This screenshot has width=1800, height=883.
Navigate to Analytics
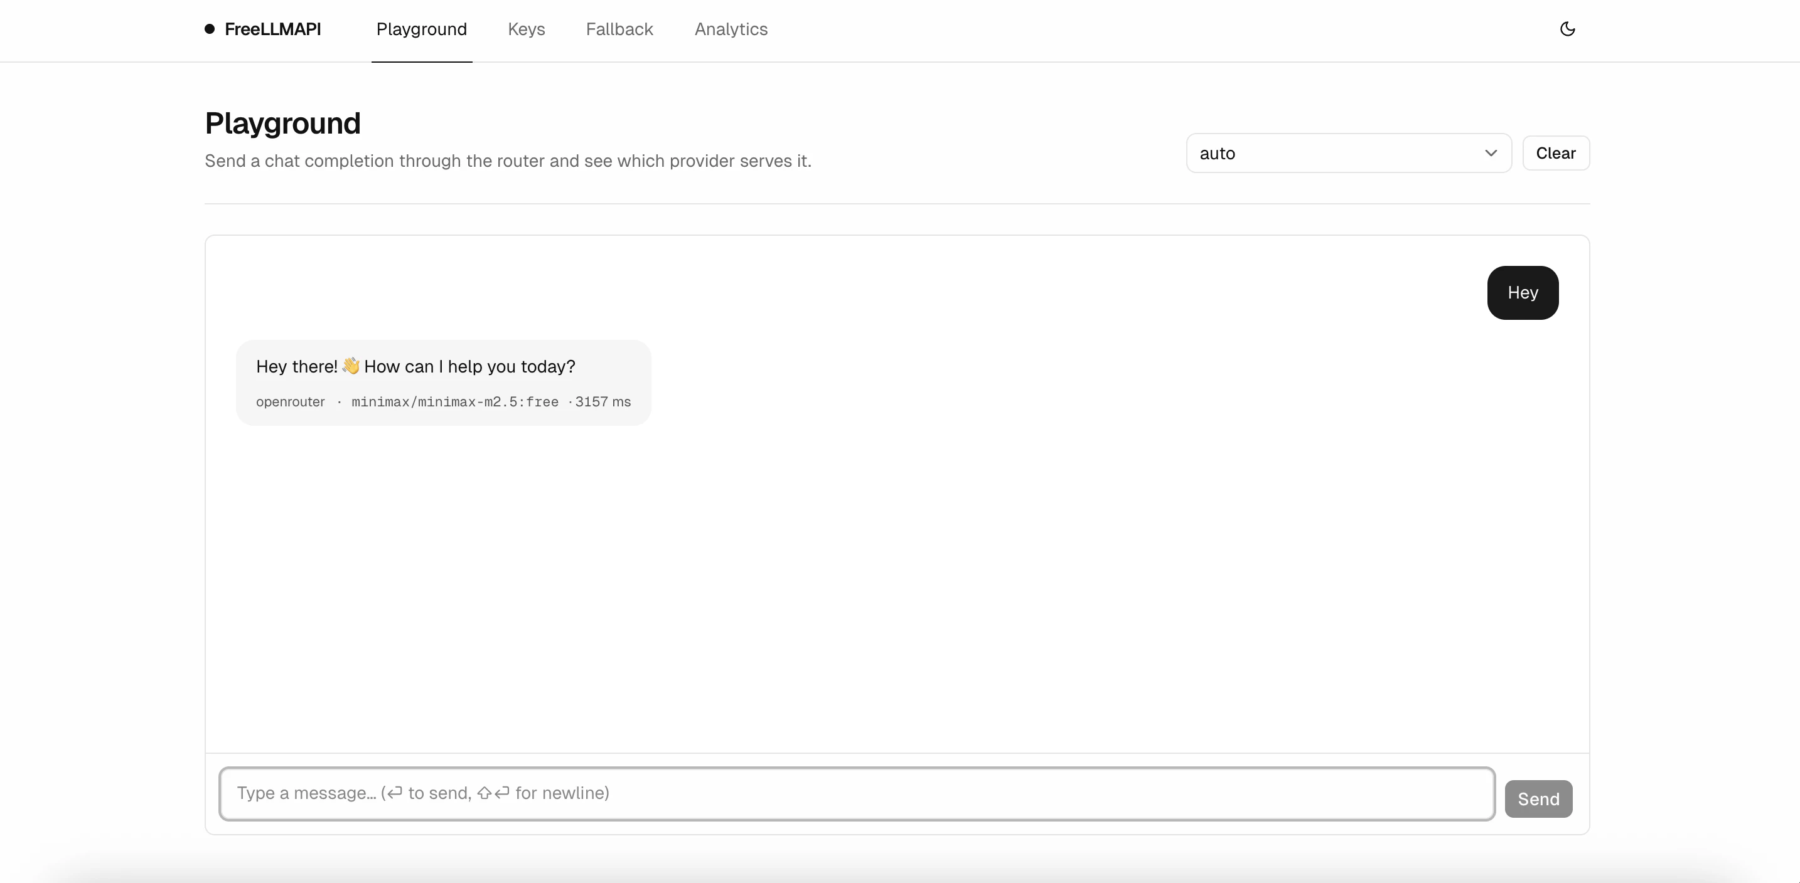(x=730, y=29)
